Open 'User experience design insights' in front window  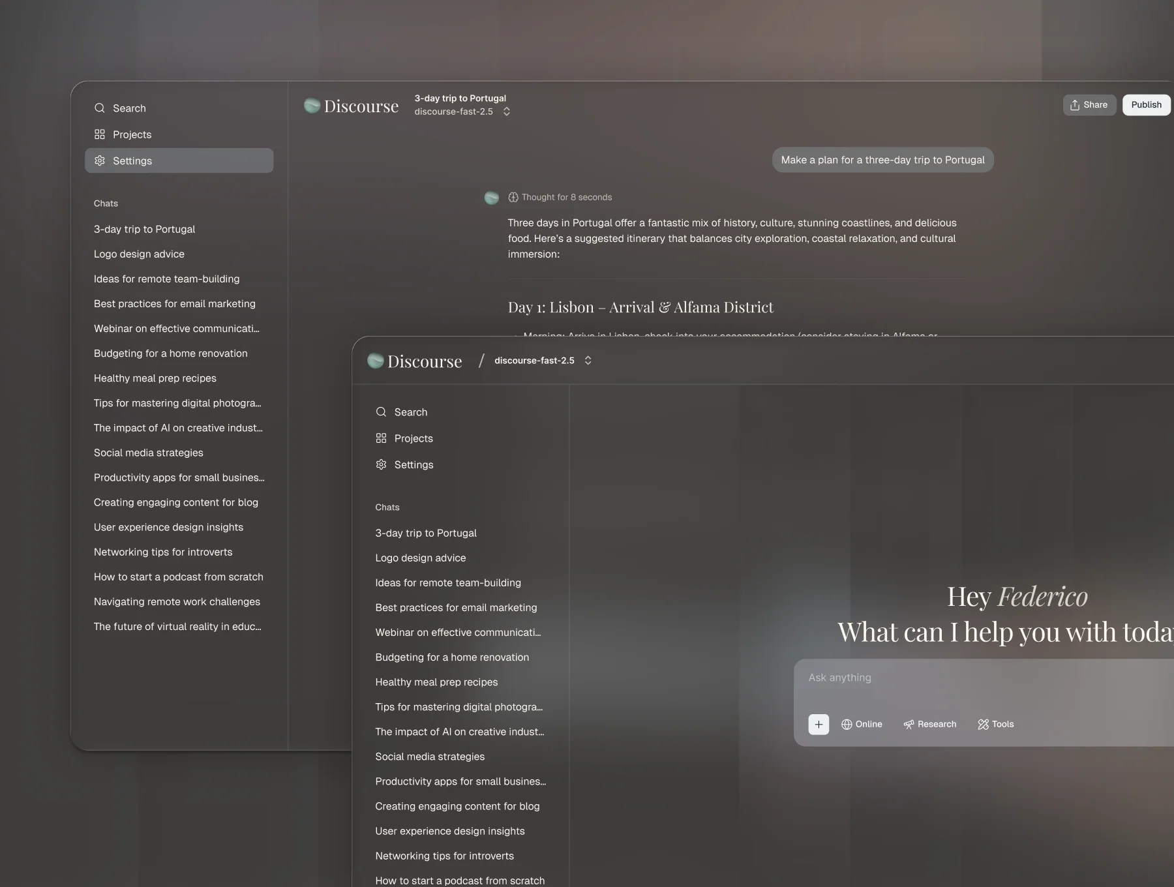[450, 831]
